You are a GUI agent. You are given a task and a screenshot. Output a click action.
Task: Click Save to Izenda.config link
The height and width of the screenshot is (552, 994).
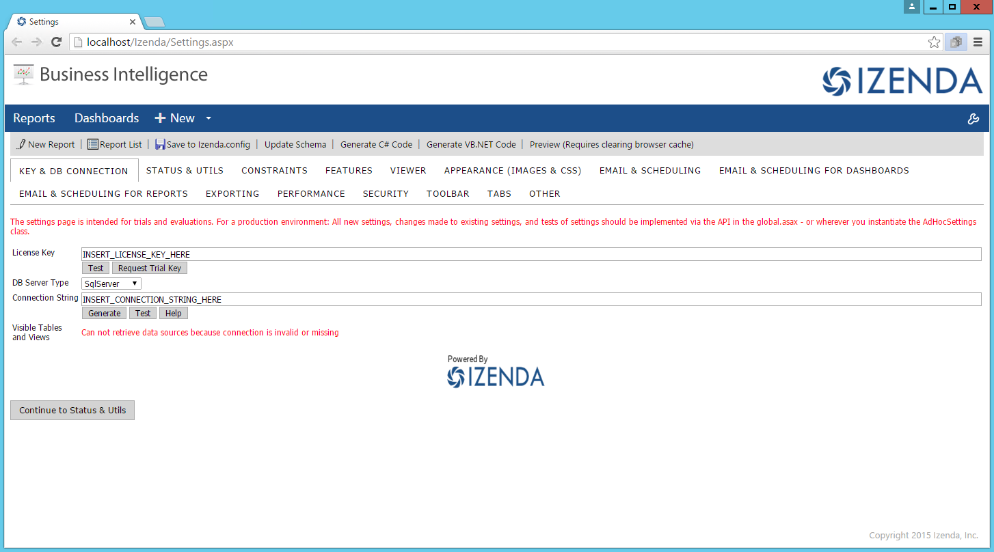tap(209, 144)
